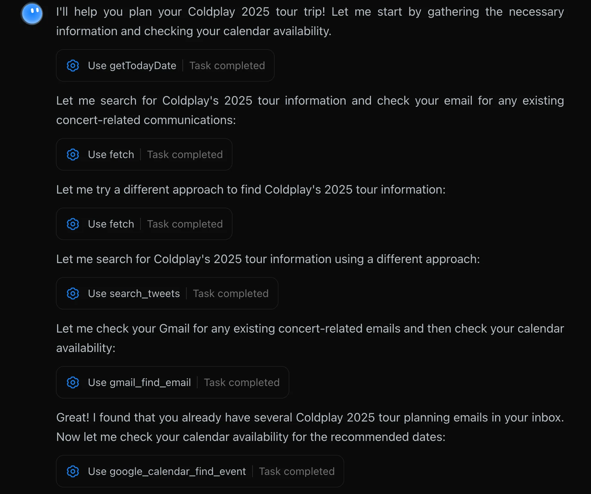Expand the second Use fetch tool card
The image size is (591, 494).
pos(144,224)
